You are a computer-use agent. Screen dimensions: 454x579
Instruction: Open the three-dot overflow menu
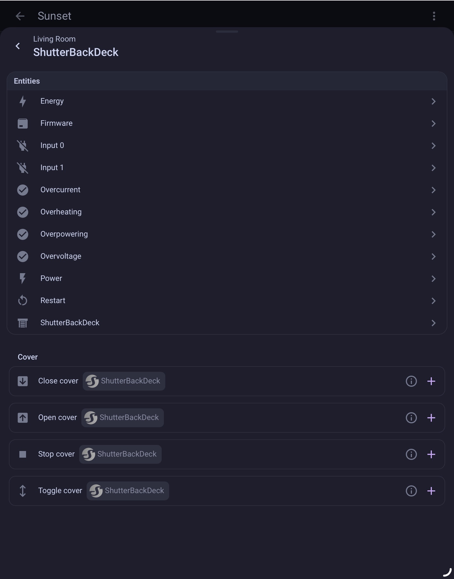434,16
